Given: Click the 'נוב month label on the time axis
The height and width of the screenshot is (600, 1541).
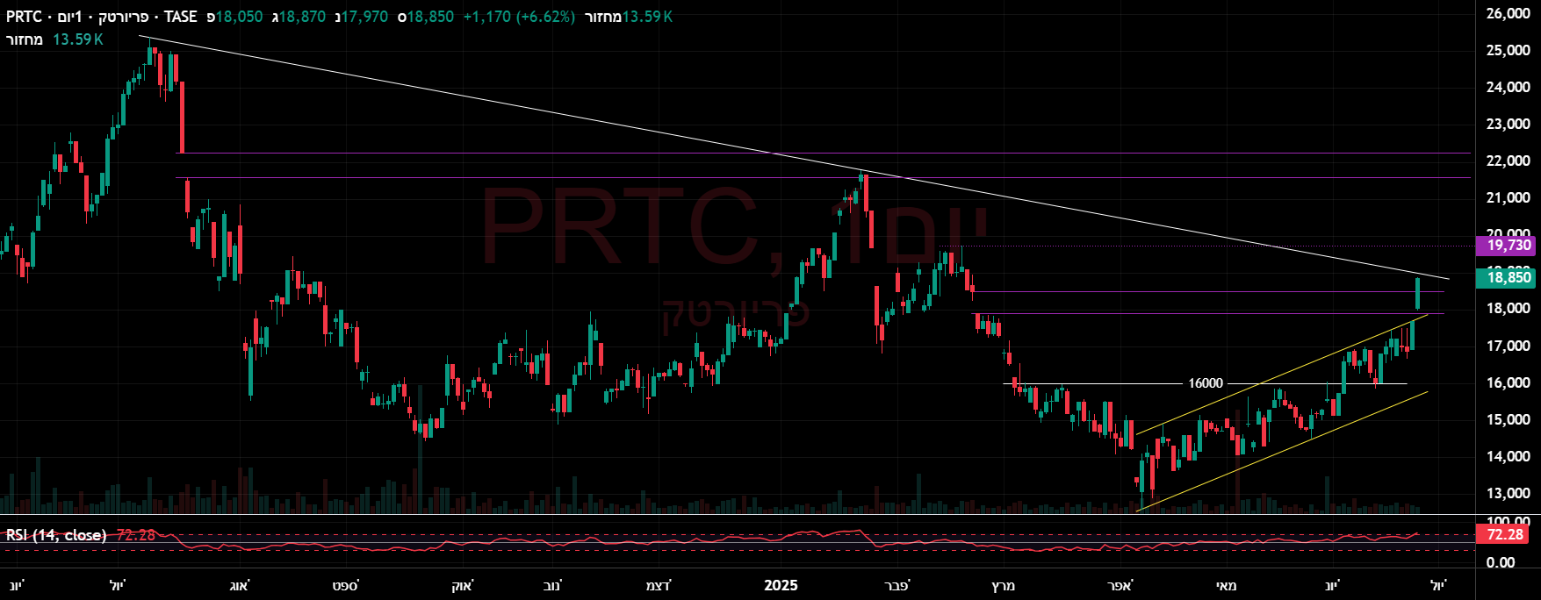Looking at the screenshot, I should point(554,585).
